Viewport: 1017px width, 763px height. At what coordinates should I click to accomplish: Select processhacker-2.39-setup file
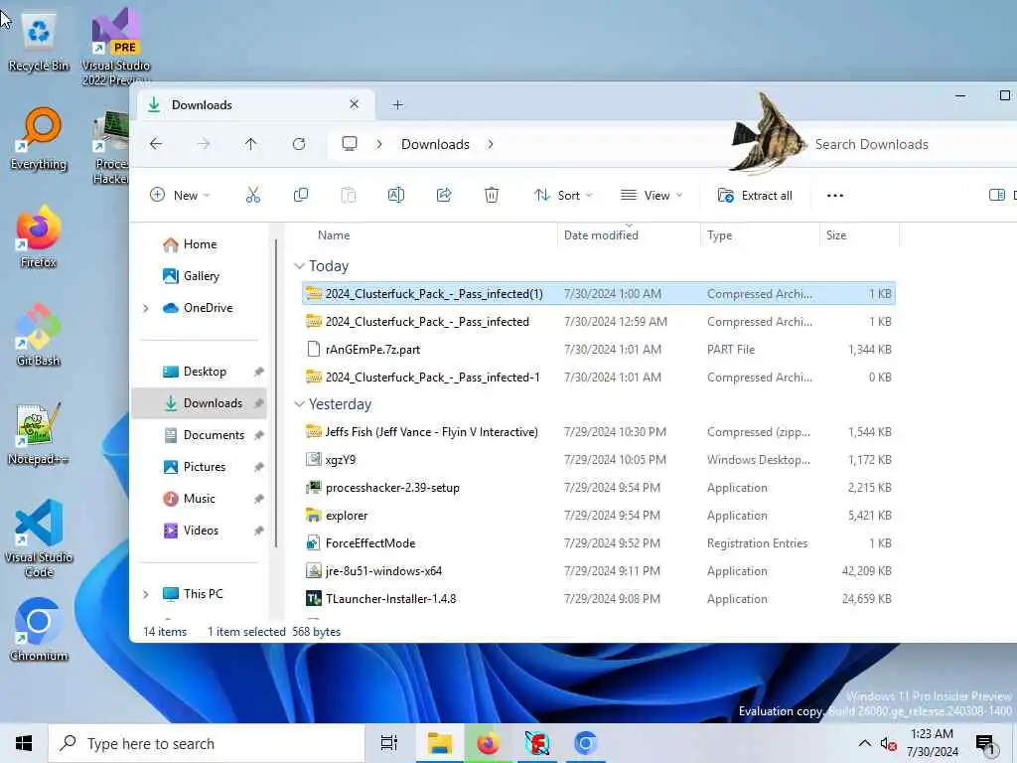[x=599, y=488]
